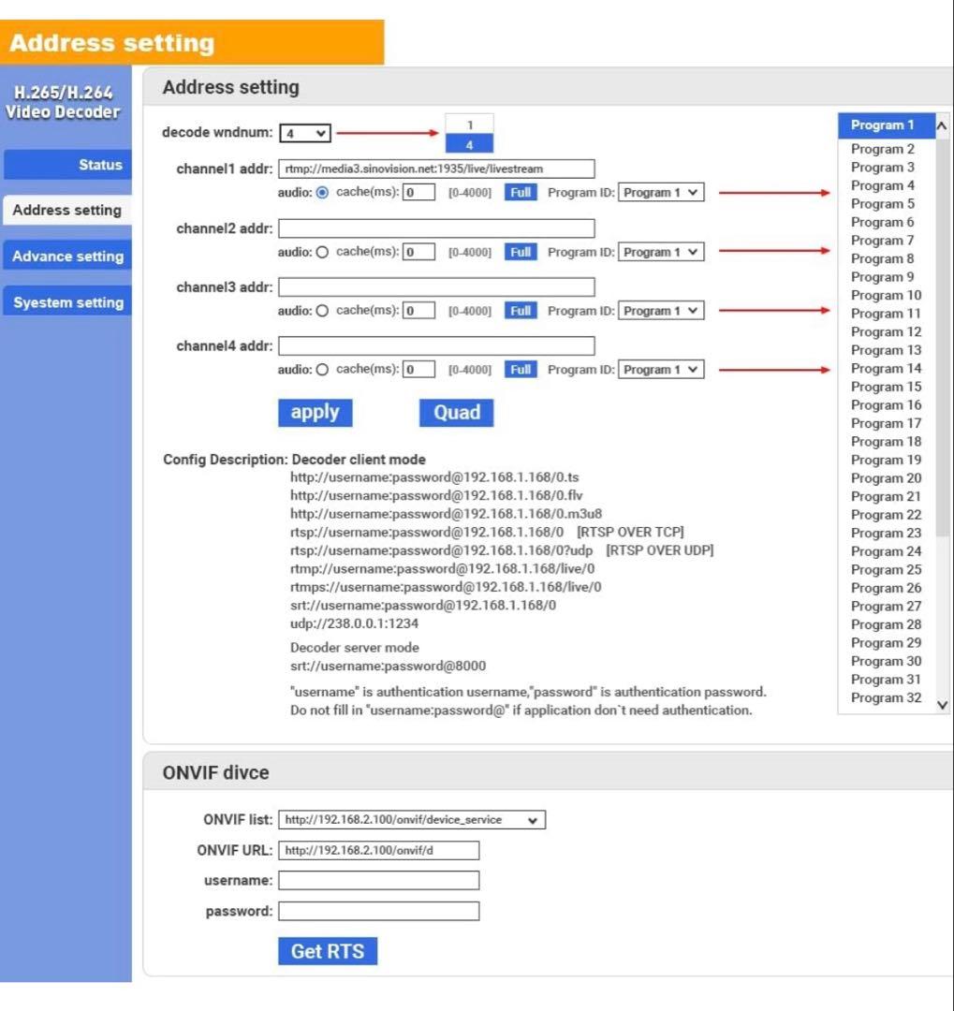Open the ONVIF list dropdown
Viewport: 954px width, 1011px height.
[412, 820]
